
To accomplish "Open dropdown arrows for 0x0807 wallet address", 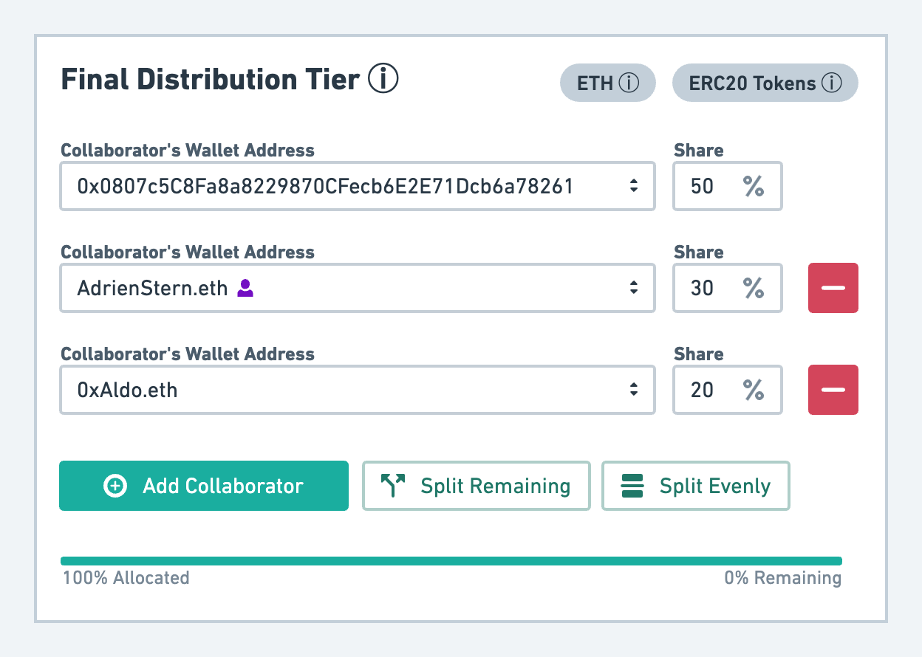I will click(633, 187).
